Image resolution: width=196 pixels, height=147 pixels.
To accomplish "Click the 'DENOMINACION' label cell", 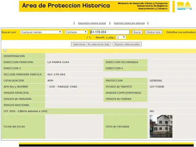I will pyautogui.click(x=23, y=56).
